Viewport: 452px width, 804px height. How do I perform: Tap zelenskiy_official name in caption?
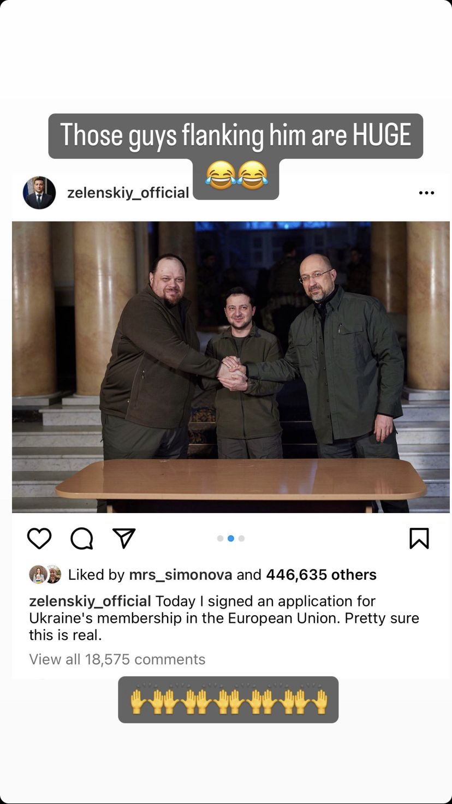(90, 601)
